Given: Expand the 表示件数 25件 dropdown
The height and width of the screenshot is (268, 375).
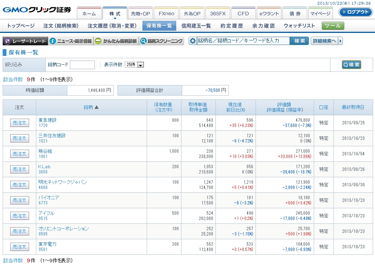Looking at the screenshot, I should (140, 65).
